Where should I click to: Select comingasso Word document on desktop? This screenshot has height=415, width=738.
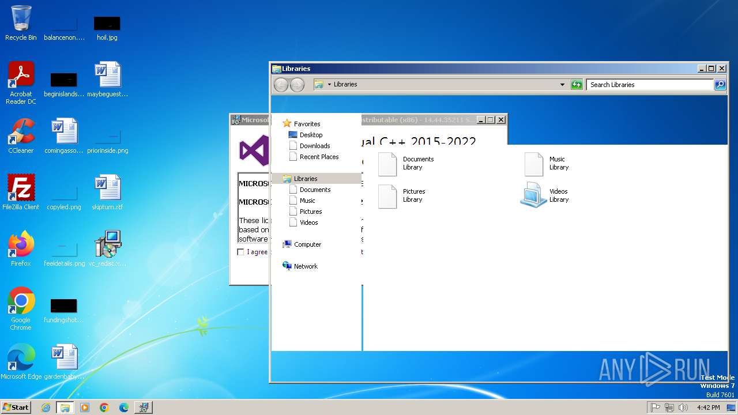tap(64, 136)
